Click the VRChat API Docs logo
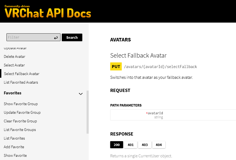This screenshot has width=236, height=160. click(x=48, y=12)
